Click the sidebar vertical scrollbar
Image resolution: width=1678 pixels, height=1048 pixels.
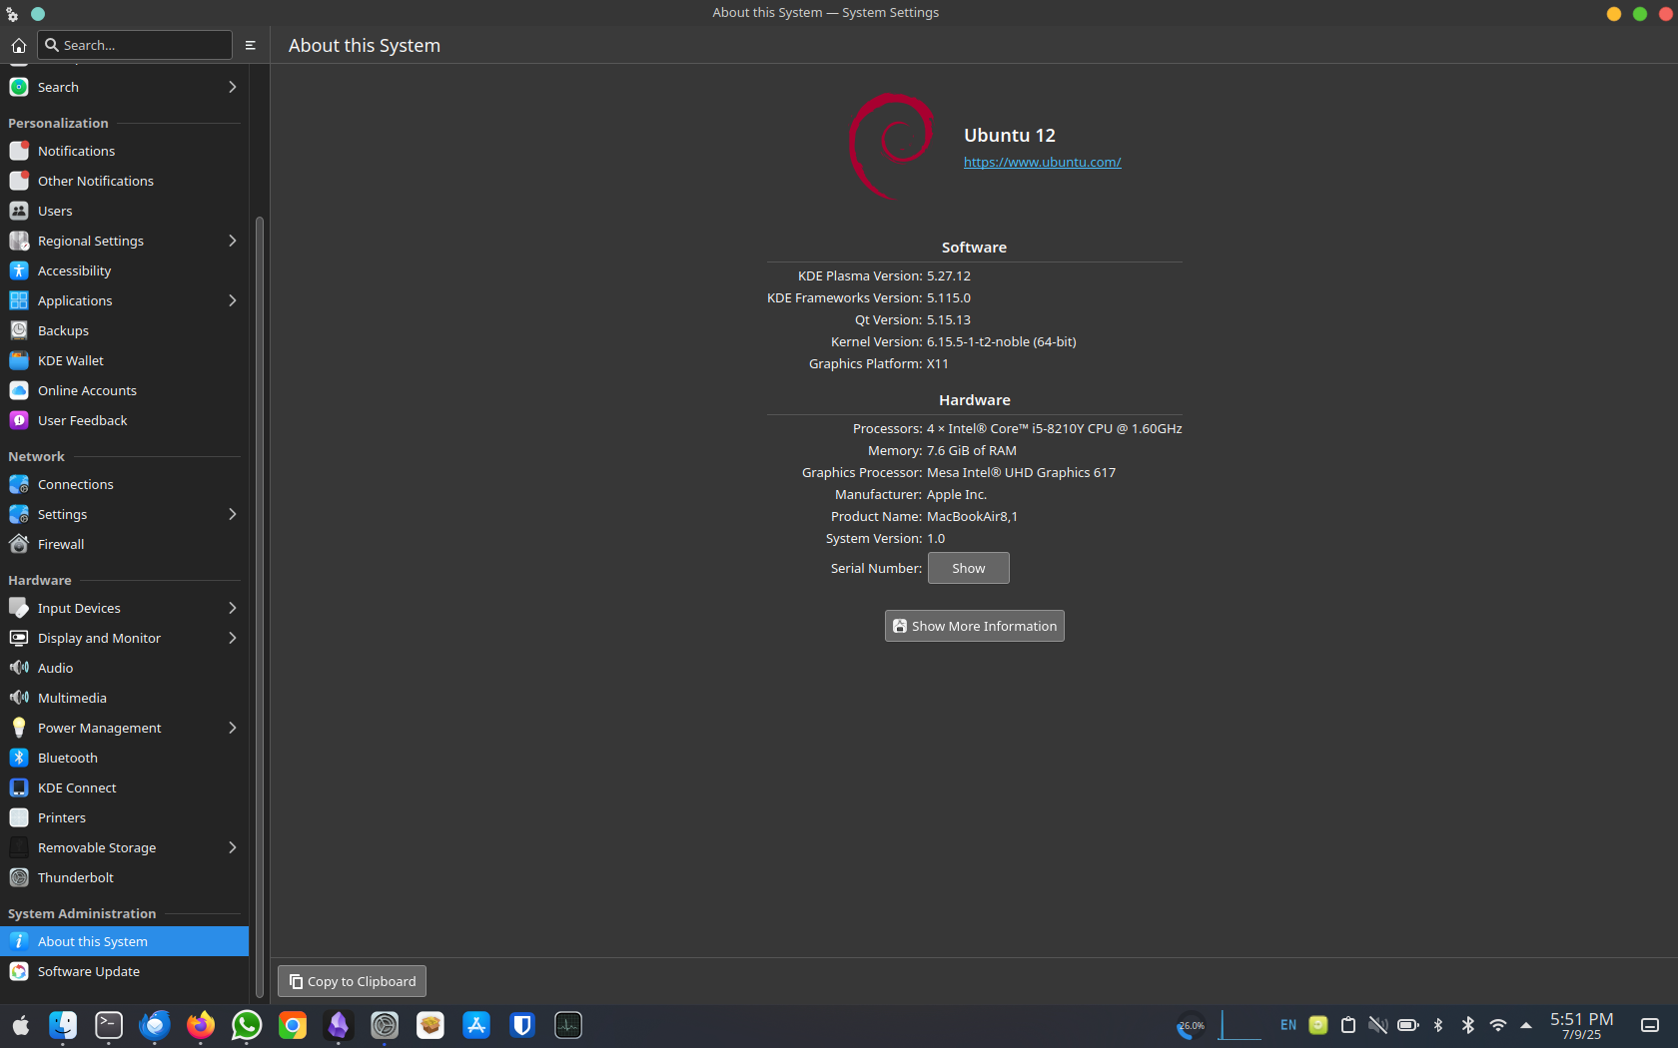coord(260,607)
